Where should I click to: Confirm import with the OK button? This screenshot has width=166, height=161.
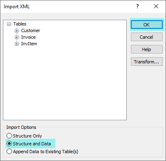coord(147,25)
